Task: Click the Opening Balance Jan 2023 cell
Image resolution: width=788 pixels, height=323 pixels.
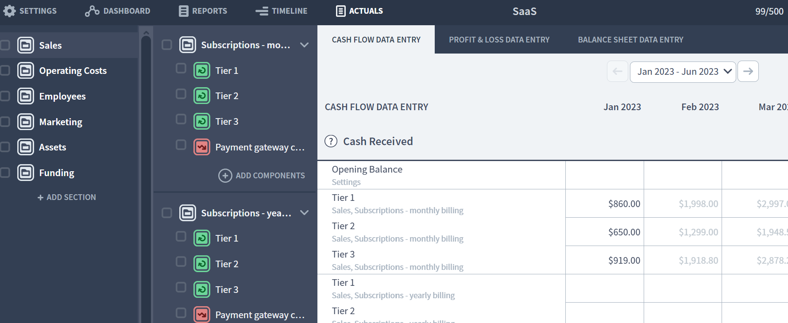Action: [x=605, y=175]
